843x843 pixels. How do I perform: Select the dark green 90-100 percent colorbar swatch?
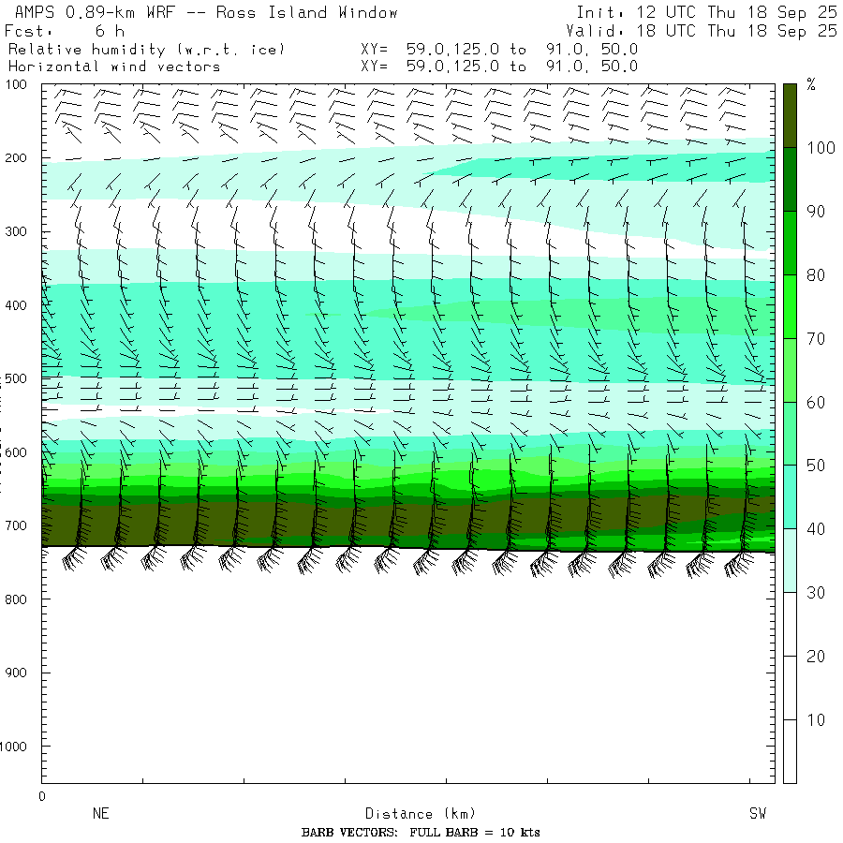pos(790,180)
